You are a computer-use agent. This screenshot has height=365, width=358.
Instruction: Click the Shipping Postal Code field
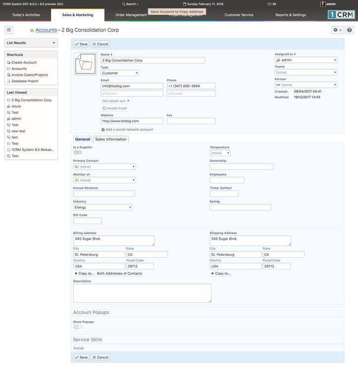click(x=276, y=266)
